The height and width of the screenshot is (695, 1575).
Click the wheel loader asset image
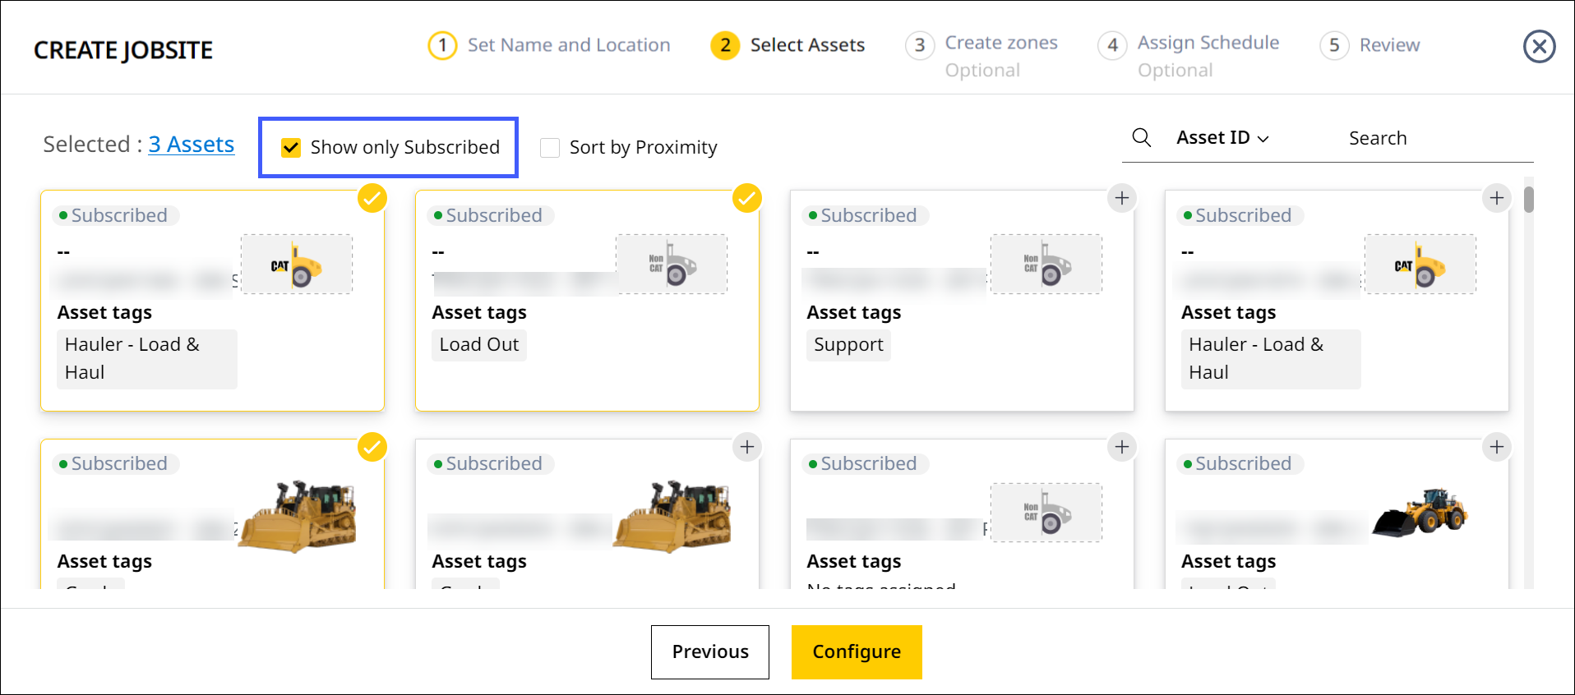point(1420,513)
